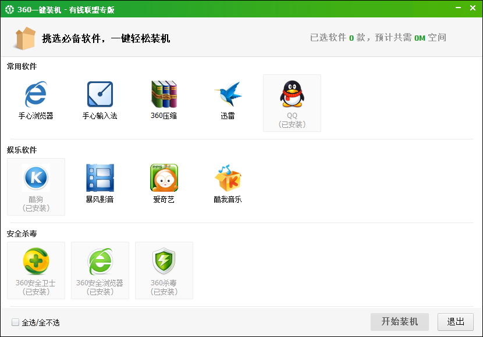Viewport: 483px width, 337px height.
Task: Click the 360安全卫士 (已安装) label
Action: 35,288
